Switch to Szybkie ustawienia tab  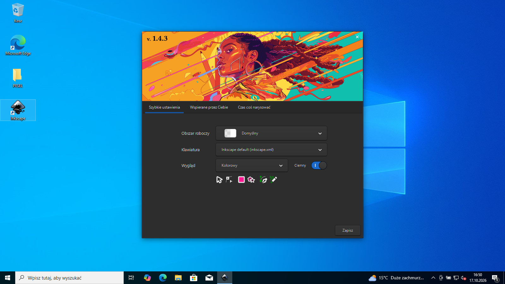[x=164, y=107]
